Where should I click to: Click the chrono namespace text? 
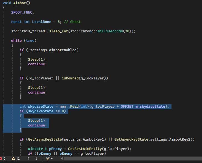point(87,31)
